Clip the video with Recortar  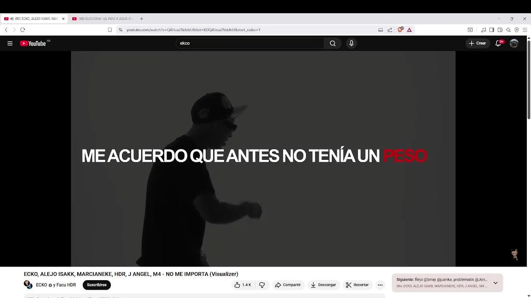[357, 285]
